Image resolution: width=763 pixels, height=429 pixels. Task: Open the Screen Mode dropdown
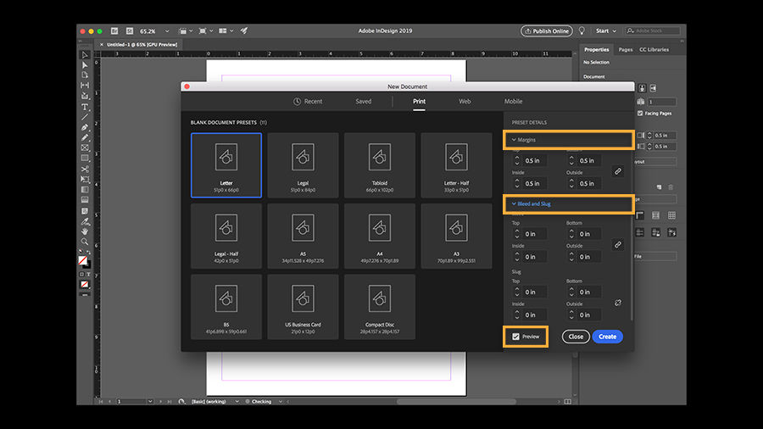click(x=206, y=31)
